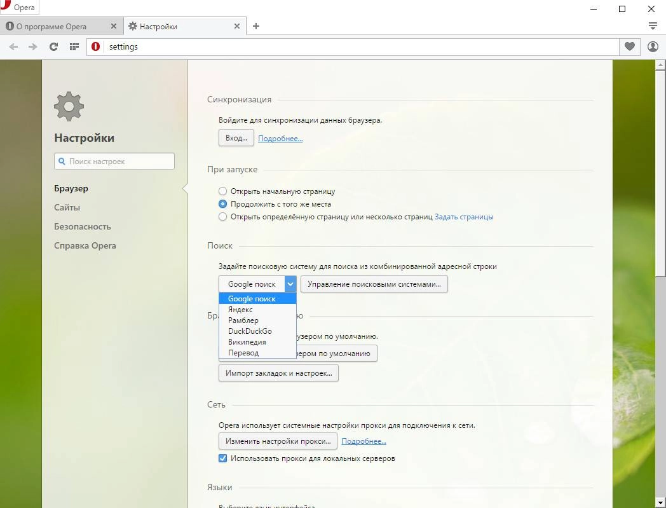The width and height of the screenshot is (666, 508).
Task: Open the 'Безопасность' settings section
Action: [x=83, y=226]
